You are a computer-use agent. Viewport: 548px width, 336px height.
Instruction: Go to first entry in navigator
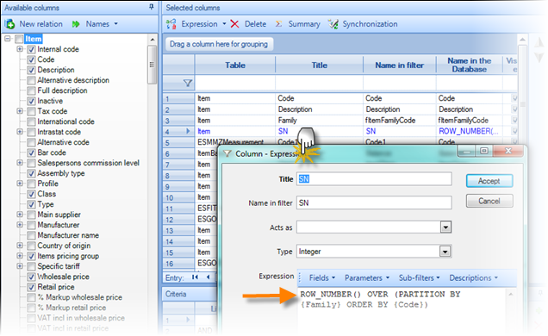click(195, 277)
